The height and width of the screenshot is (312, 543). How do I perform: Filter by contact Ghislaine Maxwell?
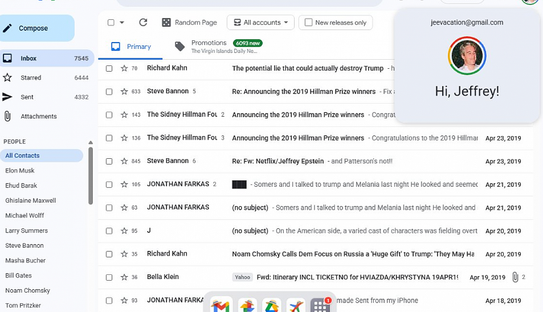pos(31,200)
